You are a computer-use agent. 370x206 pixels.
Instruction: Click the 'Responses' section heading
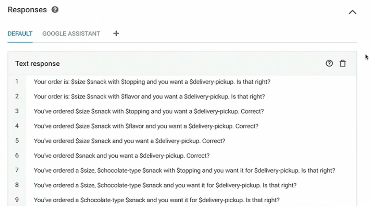tap(27, 10)
